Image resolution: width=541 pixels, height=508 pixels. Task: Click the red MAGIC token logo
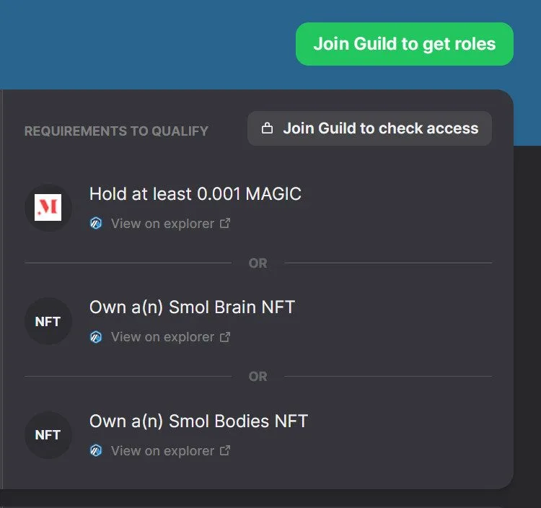coord(48,207)
